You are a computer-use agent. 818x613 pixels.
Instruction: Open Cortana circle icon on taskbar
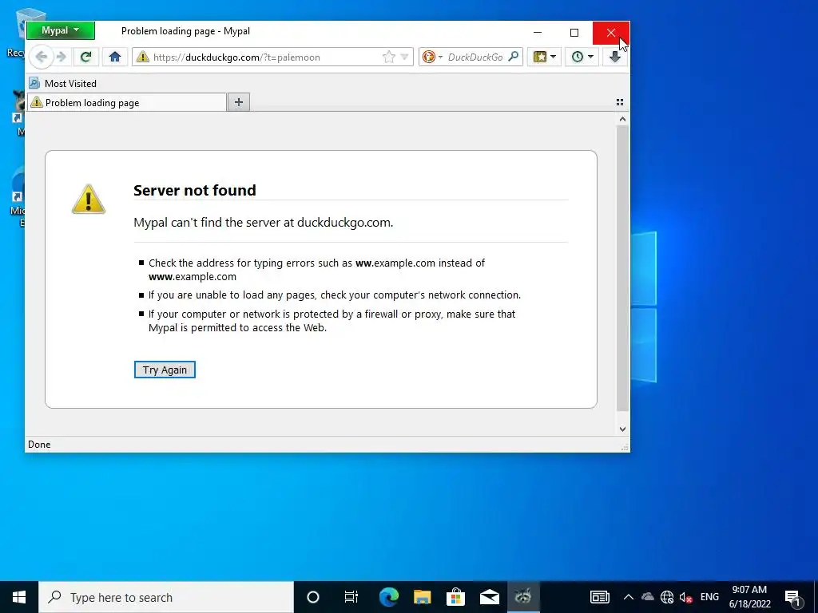[x=313, y=597]
